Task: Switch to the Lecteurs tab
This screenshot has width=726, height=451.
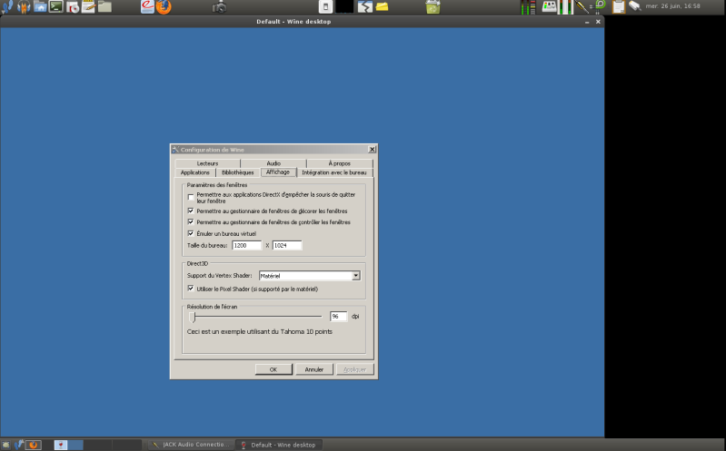Action: pos(207,163)
